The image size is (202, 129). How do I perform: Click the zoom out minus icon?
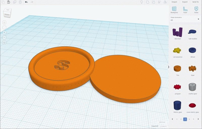pos(4,37)
